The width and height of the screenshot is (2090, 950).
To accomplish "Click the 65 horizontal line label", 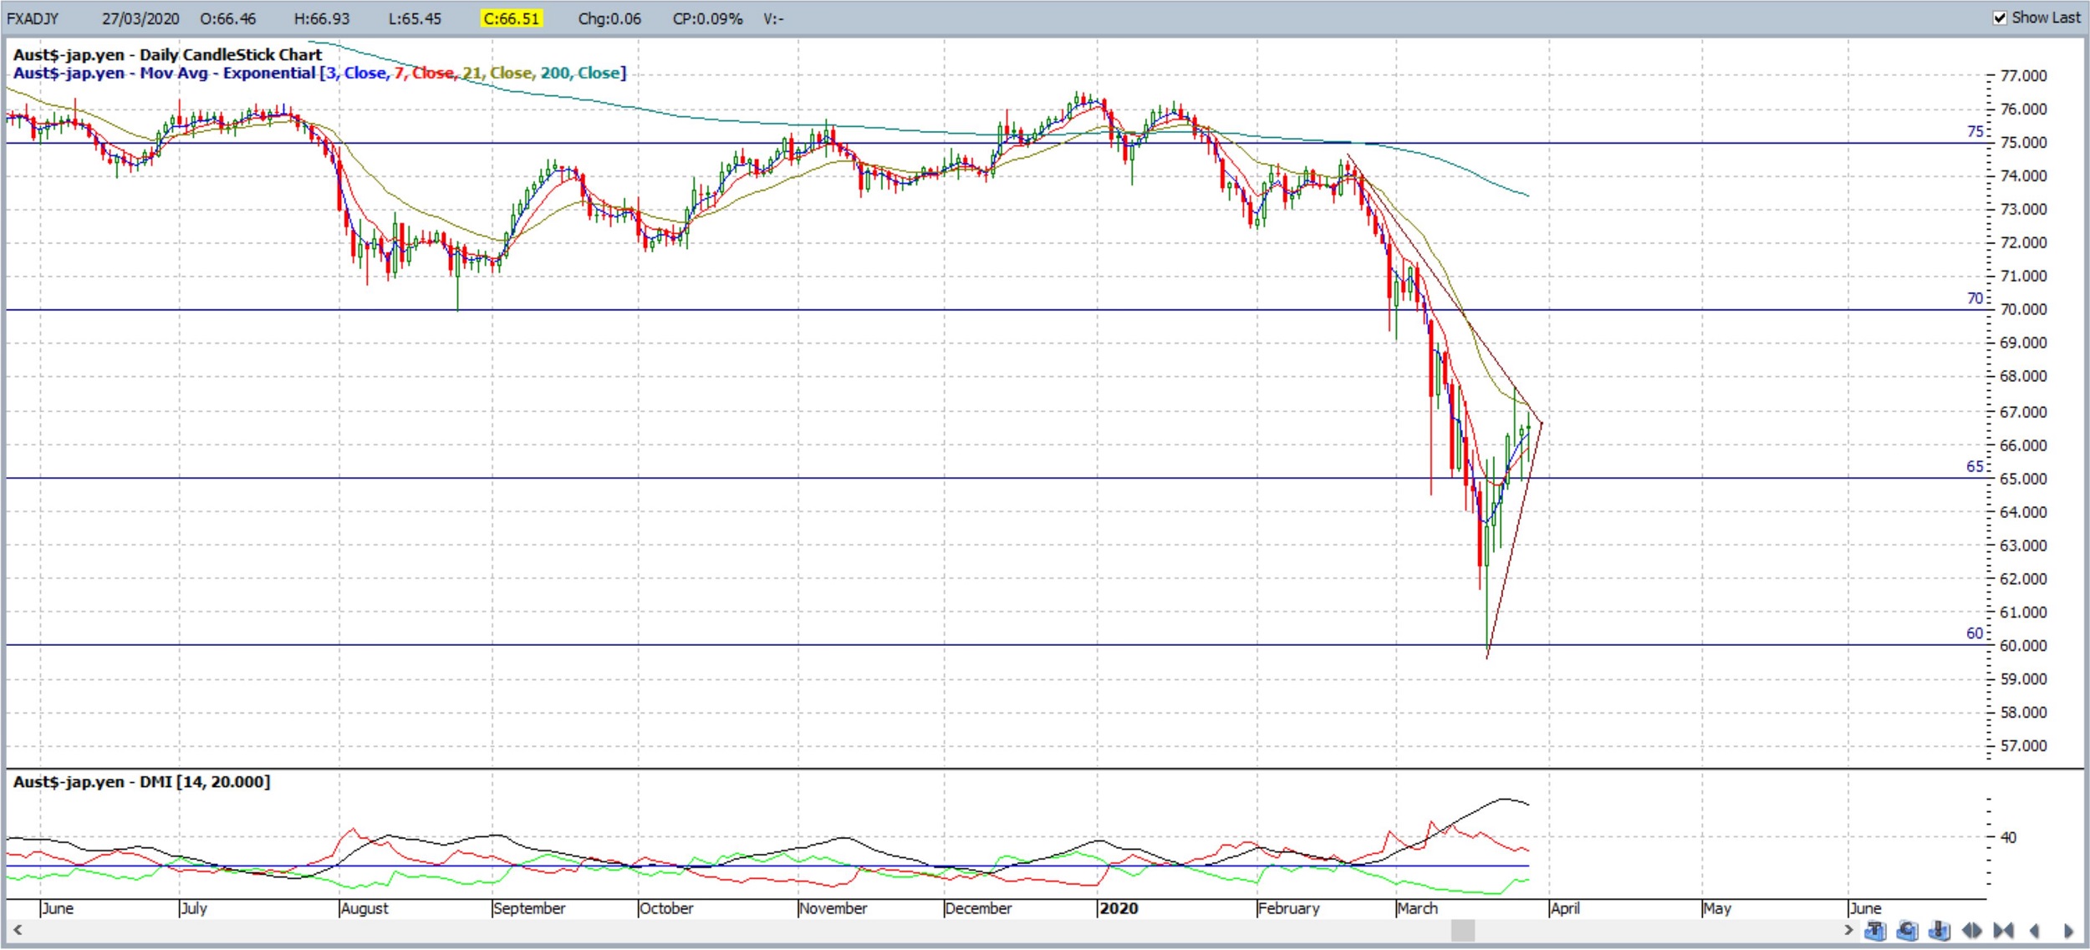I will coord(1975,466).
